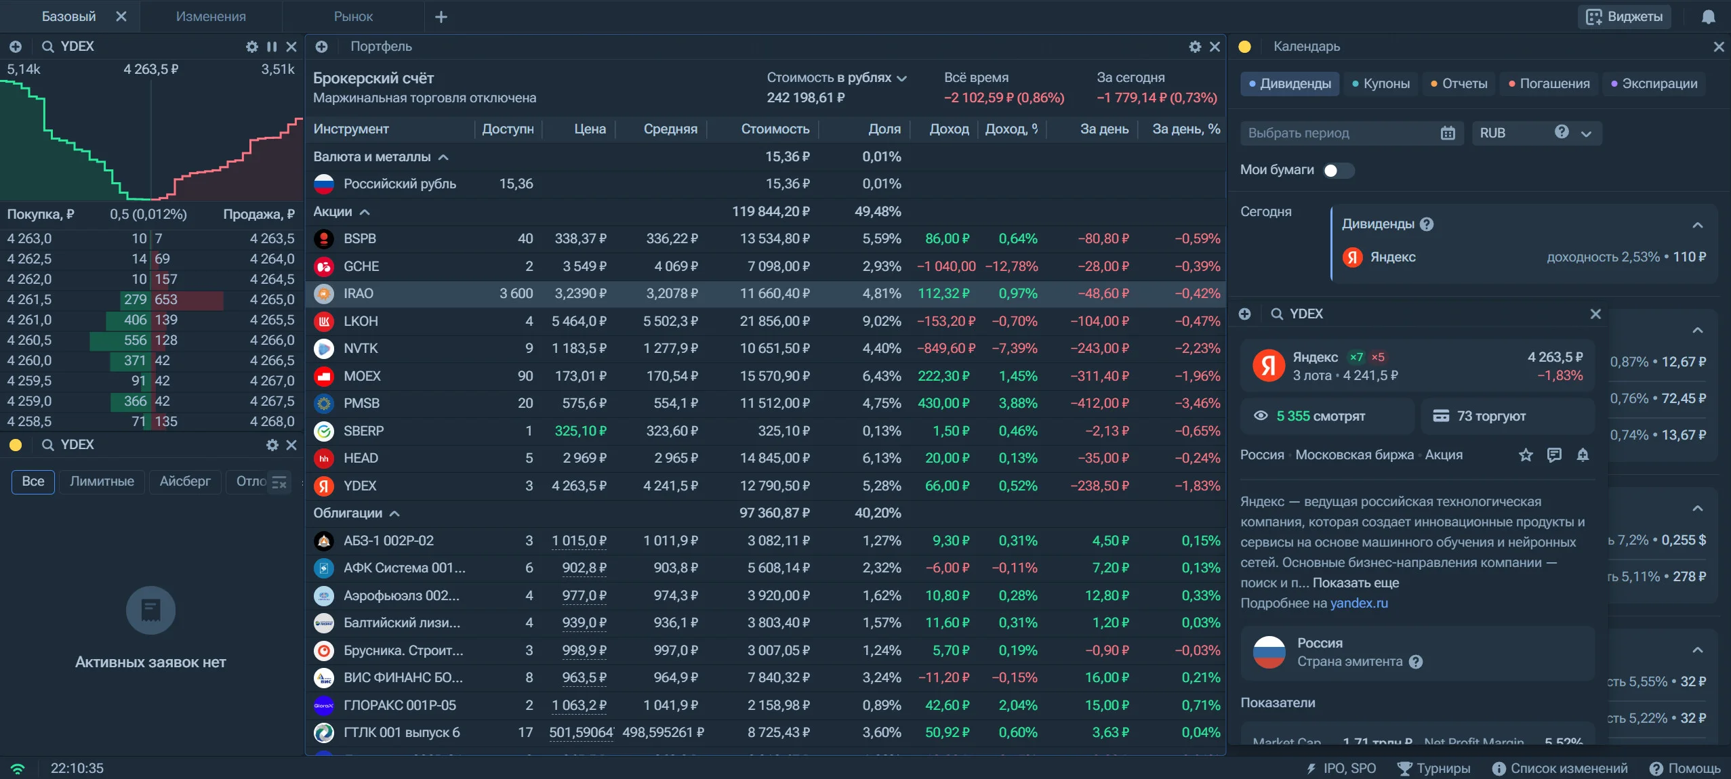Click the search icon in YDEX instrument card

(x=1277, y=314)
